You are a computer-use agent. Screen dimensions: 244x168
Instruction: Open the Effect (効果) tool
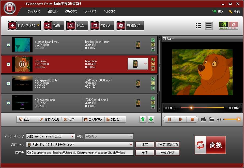(53, 25)
